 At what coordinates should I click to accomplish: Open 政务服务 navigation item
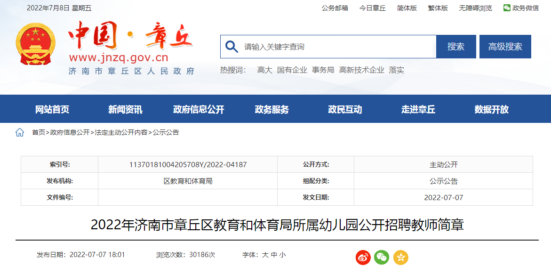pyautogui.click(x=272, y=109)
